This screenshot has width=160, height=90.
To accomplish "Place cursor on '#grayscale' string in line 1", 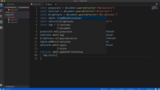I will (x=105, y=8).
